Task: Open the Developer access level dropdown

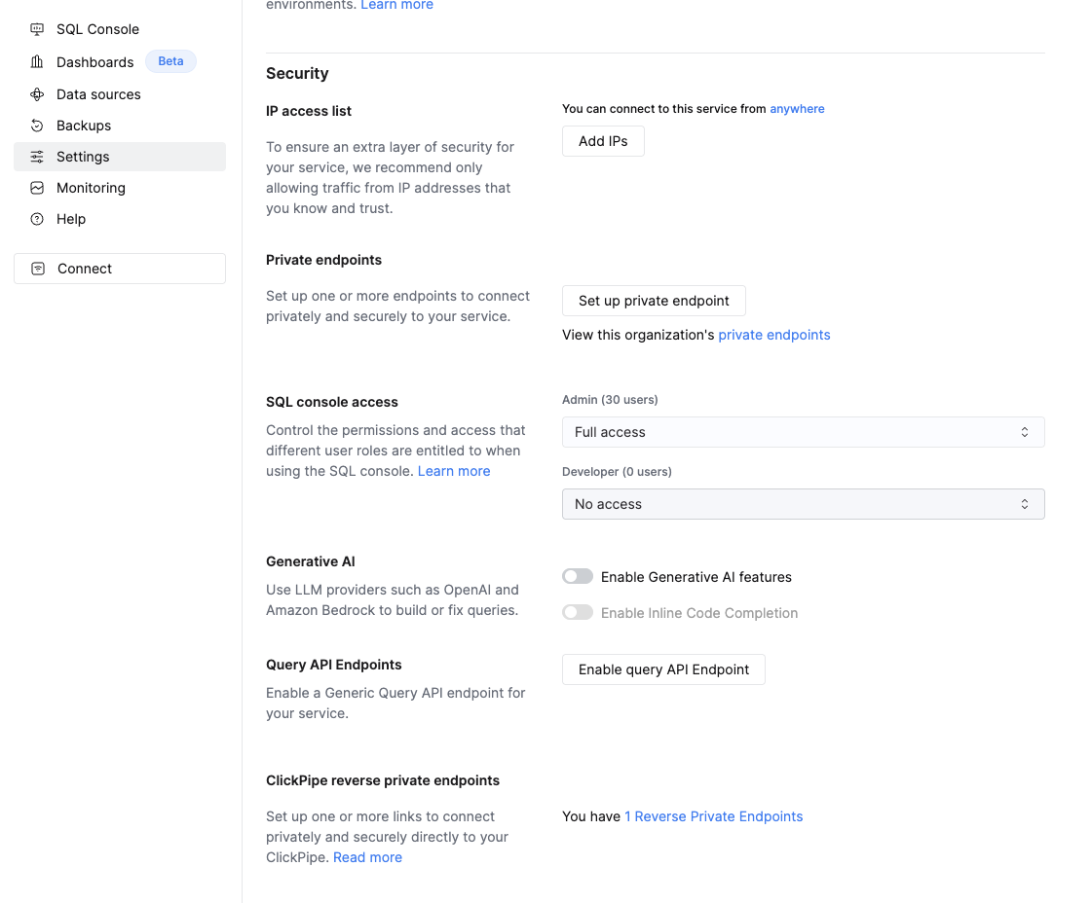Action: (803, 504)
